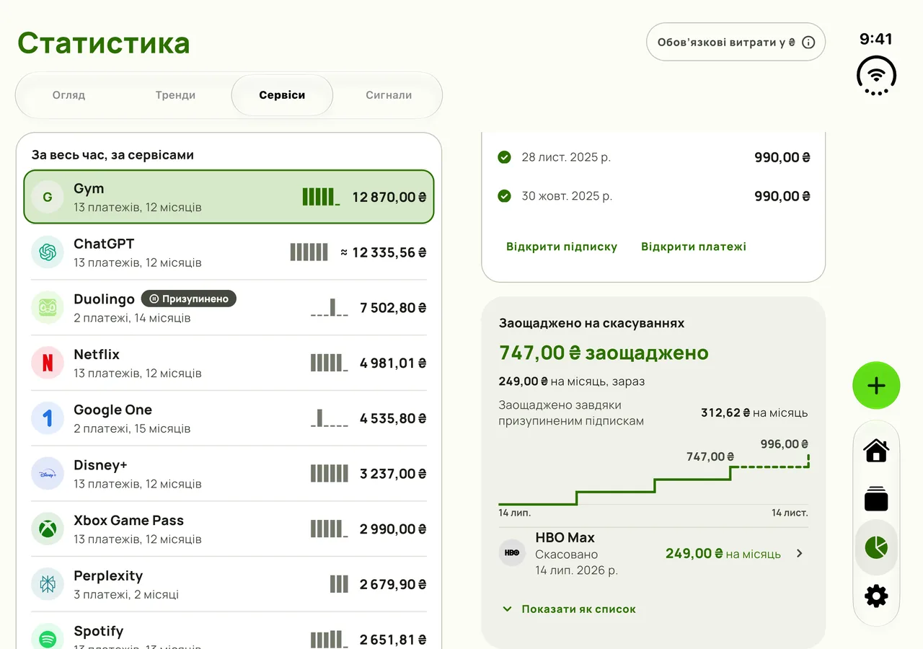Click ChatGPT total ≈ 12 335,56 ₴
Screen dimensions: 923x649
(383, 252)
